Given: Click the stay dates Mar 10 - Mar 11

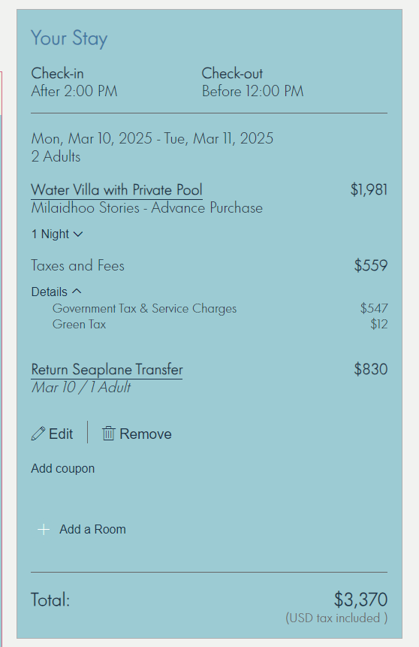Looking at the screenshot, I should click(x=152, y=138).
